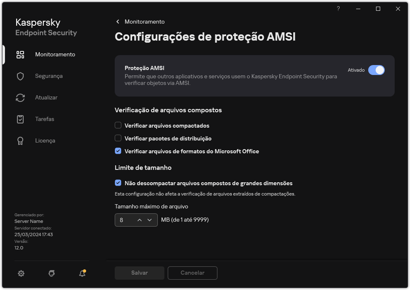Image resolution: width=410 pixels, height=290 pixels.
Task: Save the AMSI protection settings
Action: pos(139,273)
